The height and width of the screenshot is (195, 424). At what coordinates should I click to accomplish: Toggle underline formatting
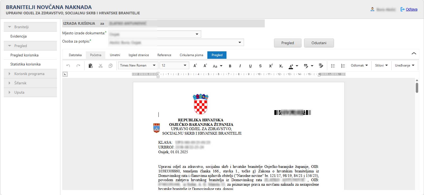(250, 66)
